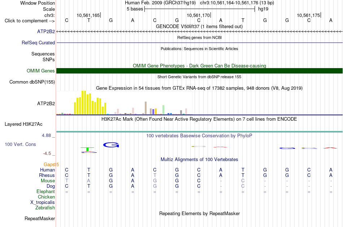Image resolution: width=343 pixels, height=227 pixels.
Task: Click the SNPs track label
Action: point(49,59)
